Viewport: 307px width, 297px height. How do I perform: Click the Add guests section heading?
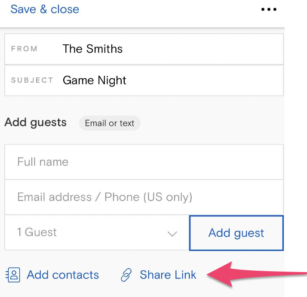pos(35,123)
